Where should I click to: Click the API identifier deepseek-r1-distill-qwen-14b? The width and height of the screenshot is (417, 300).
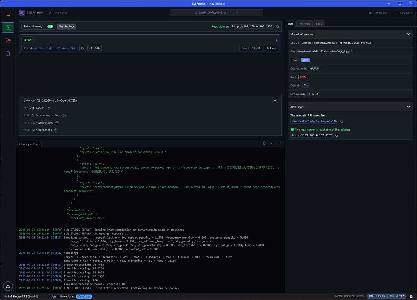pyautogui.click(x=314, y=121)
